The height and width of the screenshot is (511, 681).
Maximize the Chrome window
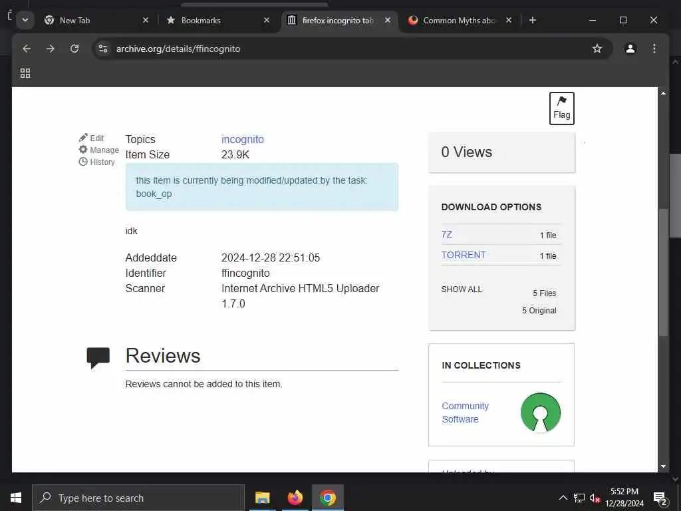622,21
